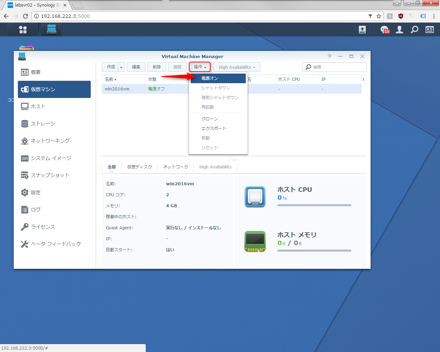Open the DSM user options icon
440x352 pixels.
click(399, 30)
